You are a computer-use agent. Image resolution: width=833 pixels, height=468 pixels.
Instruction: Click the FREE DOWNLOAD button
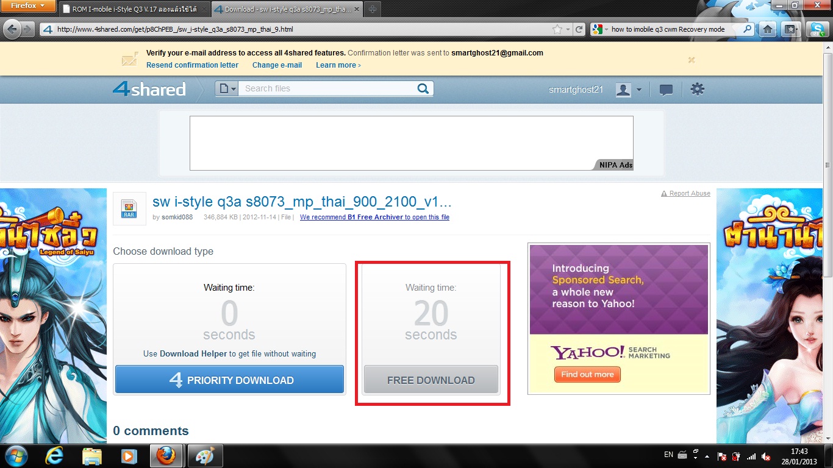coord(431,380)
